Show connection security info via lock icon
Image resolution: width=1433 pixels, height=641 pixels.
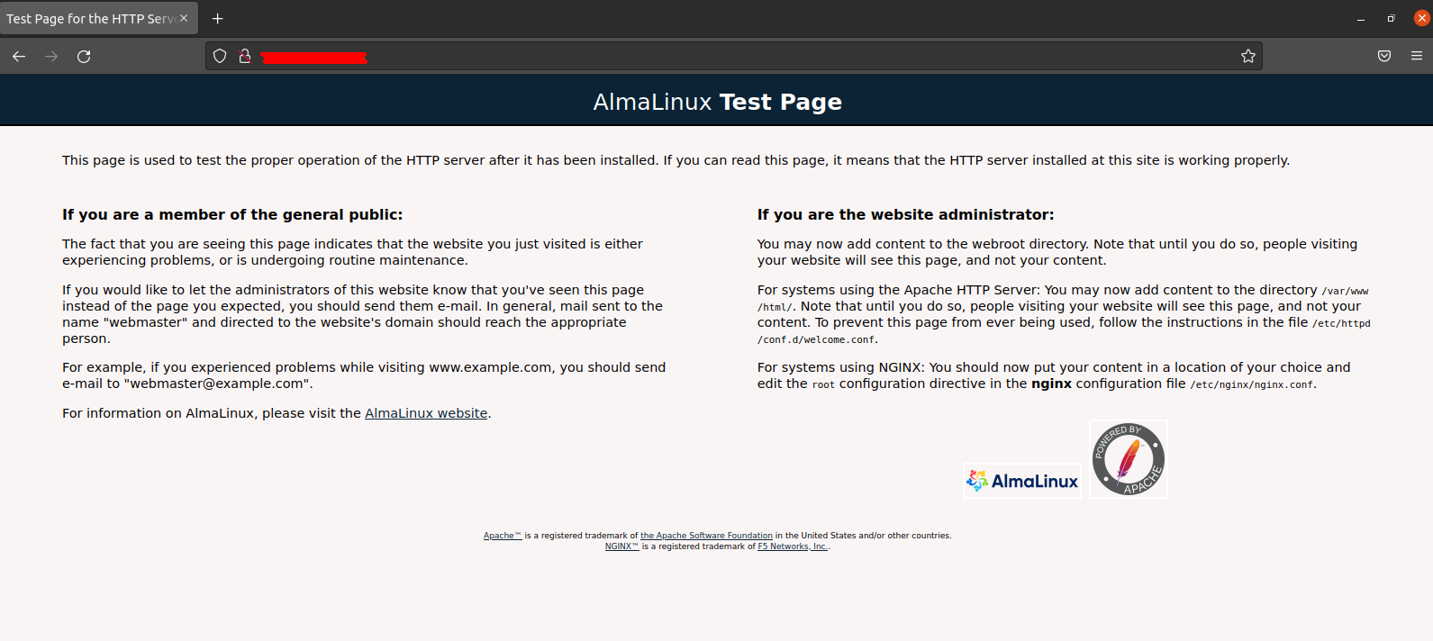tap(244, 56)
